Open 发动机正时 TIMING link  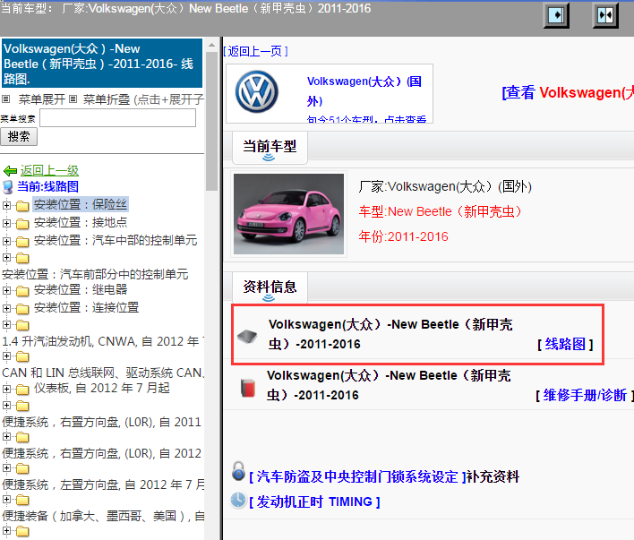pyautogui.click(x=314, y=502)
